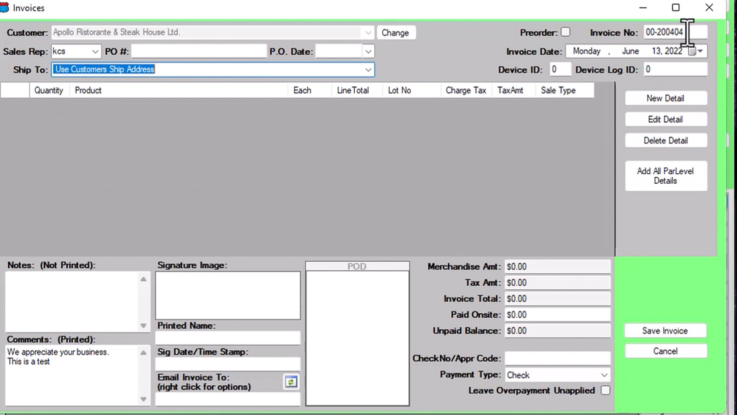Click Comments text 'We appreciate your business.'
Viewport: 737px width, 415px height.
click(58, 352)
